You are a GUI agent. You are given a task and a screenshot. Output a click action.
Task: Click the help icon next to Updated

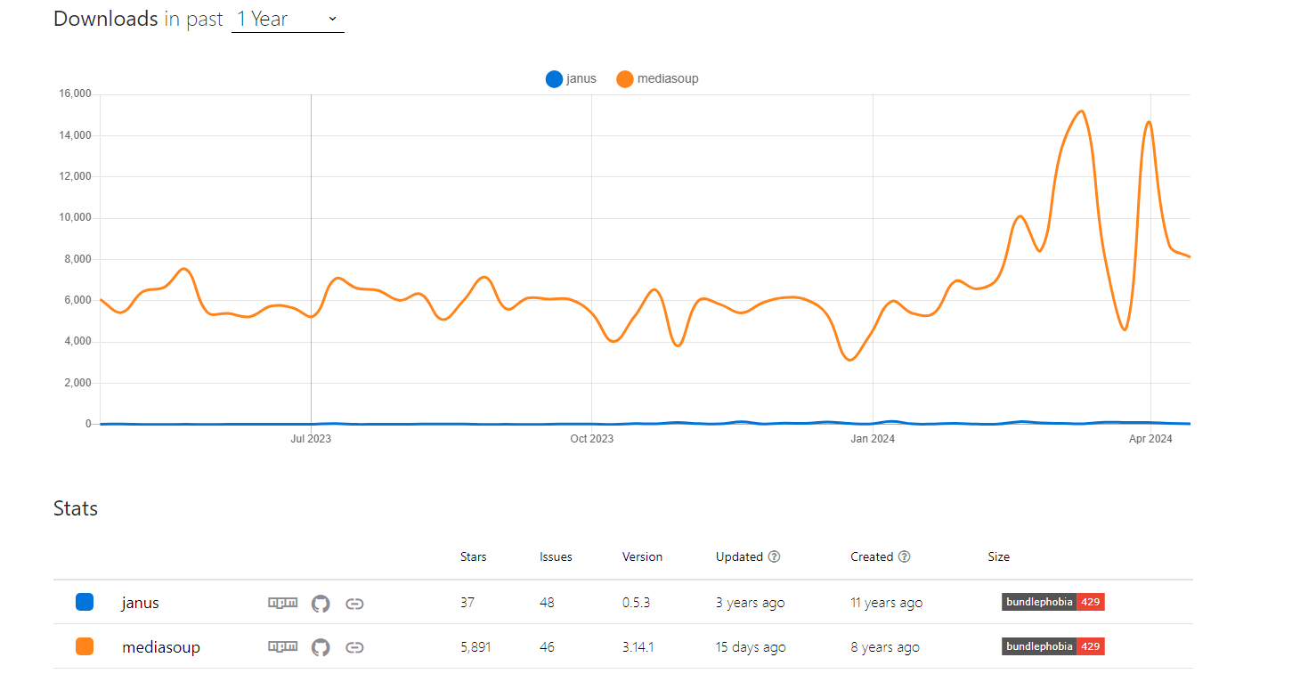tap(774, 556)
